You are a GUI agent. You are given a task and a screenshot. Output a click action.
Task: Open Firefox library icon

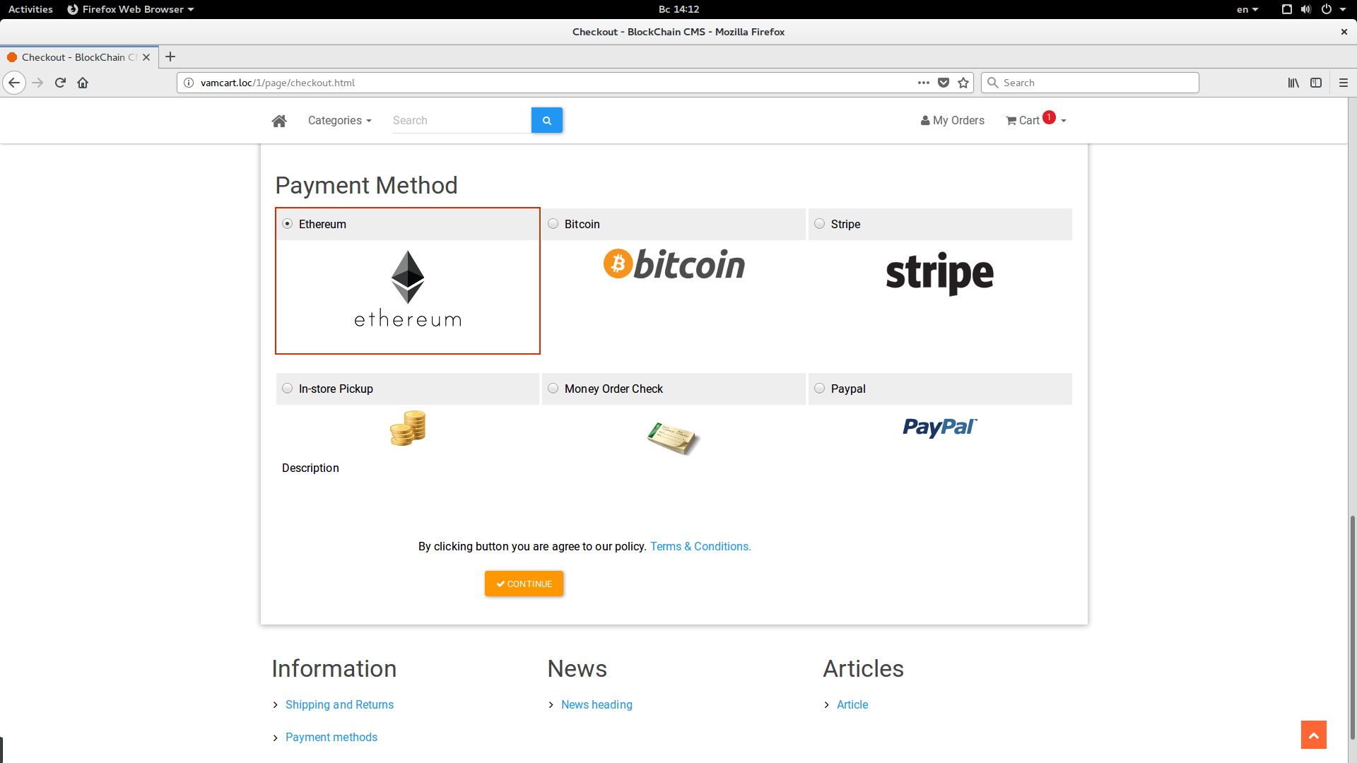coord(1293,83)
